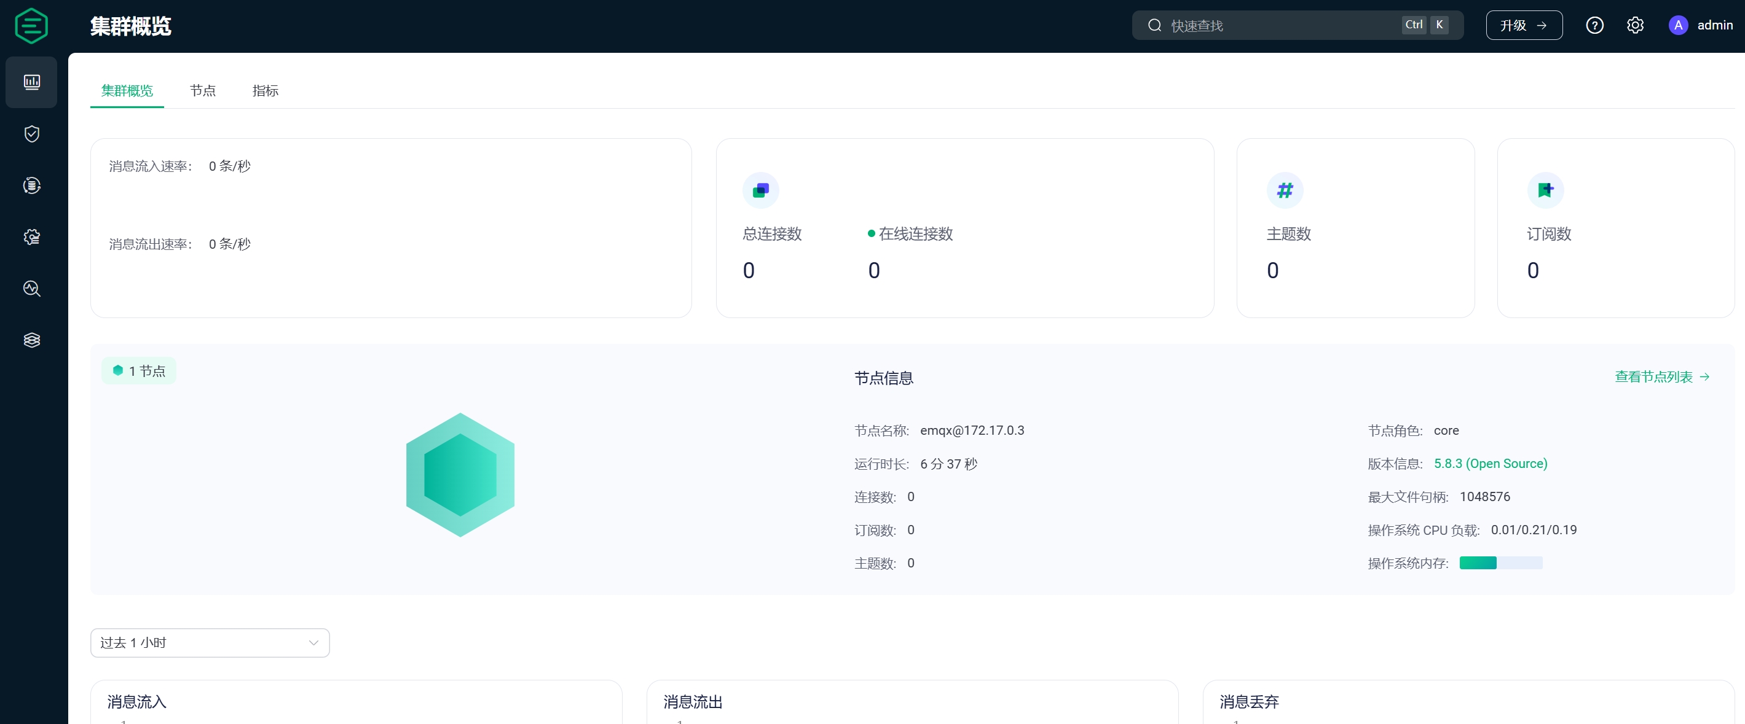Click the admin avatar icon
Image resolution: width=1745 pixels, height=724 pixels.
pos(1677,26)
